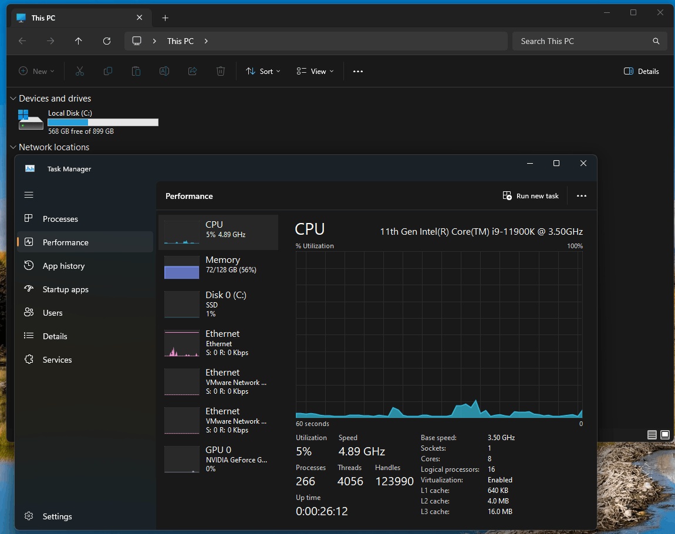Select Disk 0 (C:) performance item

(218, 303)
